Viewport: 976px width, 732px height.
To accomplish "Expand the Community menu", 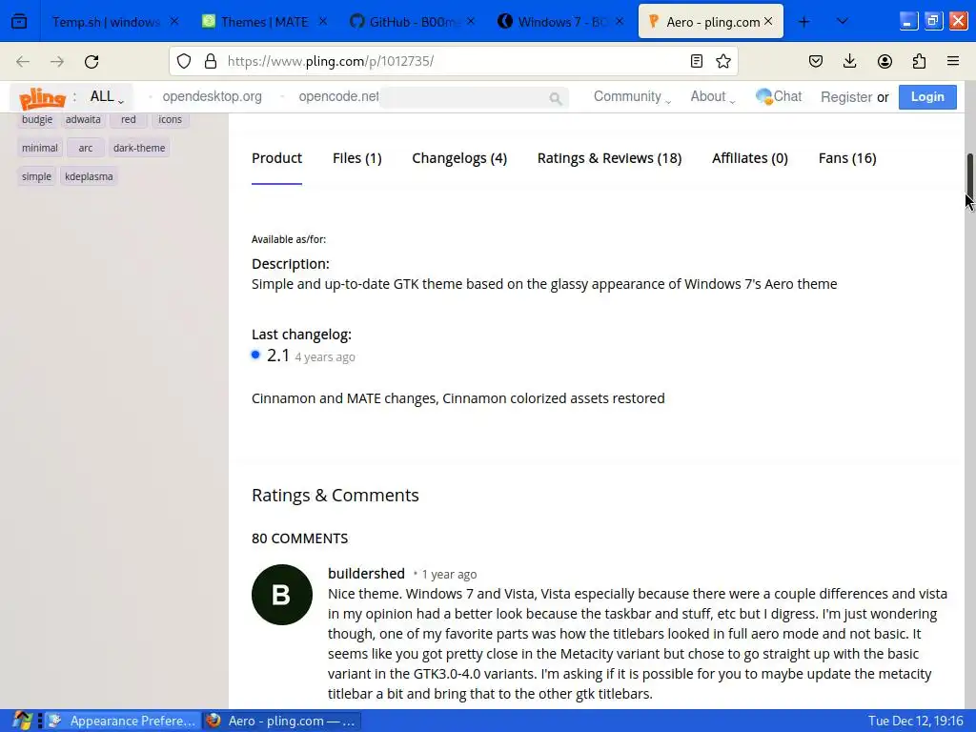I will (632, 96).
